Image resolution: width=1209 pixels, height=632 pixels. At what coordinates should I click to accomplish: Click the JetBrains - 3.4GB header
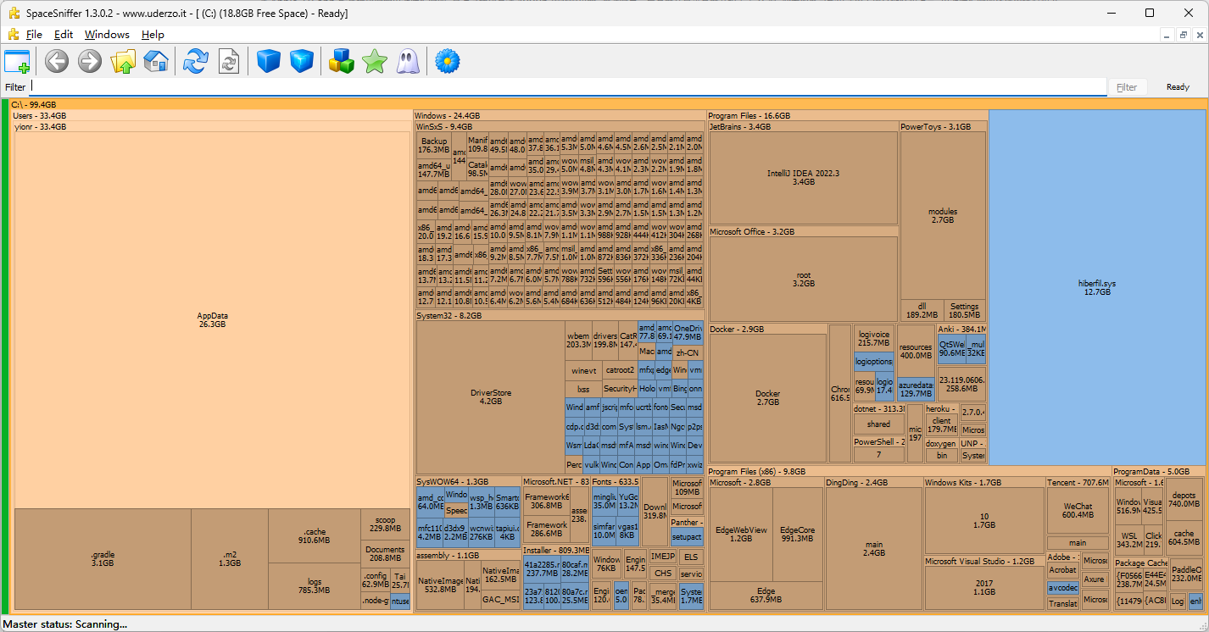tap(803, 126)
